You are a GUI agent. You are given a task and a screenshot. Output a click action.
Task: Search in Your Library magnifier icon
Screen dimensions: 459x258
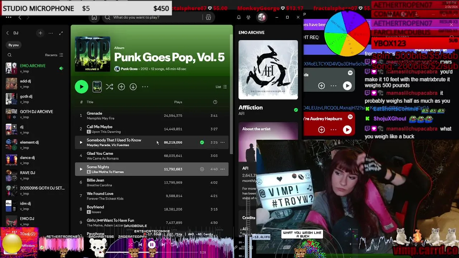(10, 55)
